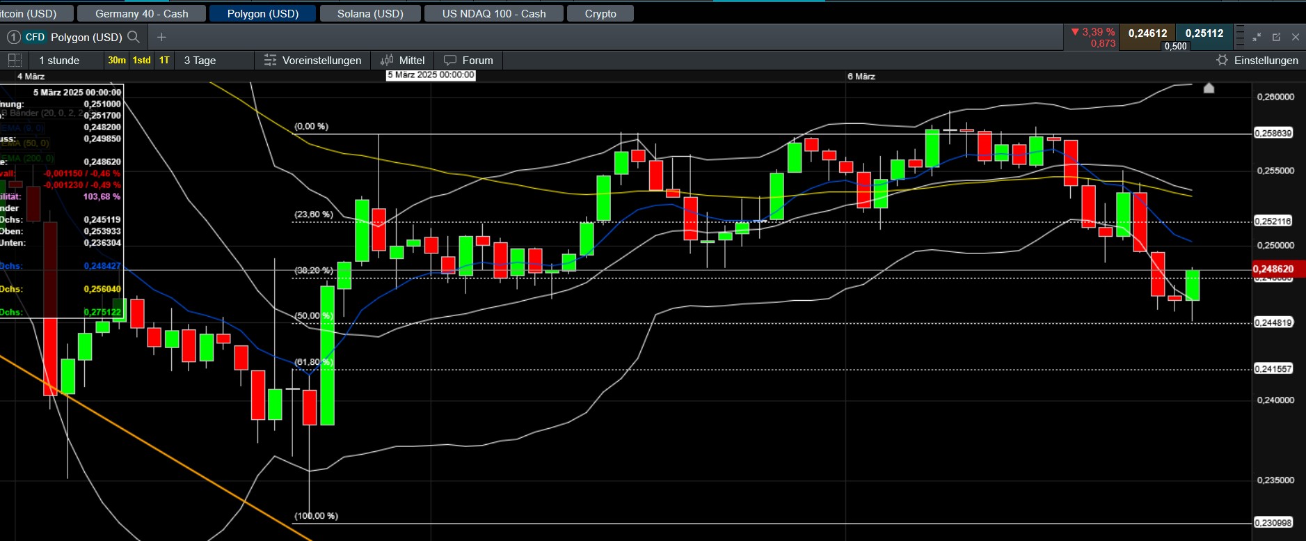1306x541 pixels.
Task: Click the (61,80 %) Fibonacci label
Action: tap(313, 362)
